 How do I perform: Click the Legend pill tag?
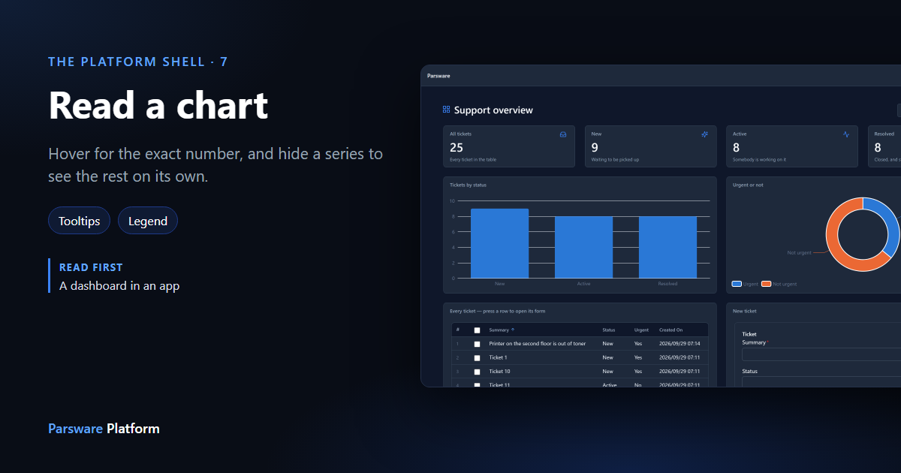[148, 221]
